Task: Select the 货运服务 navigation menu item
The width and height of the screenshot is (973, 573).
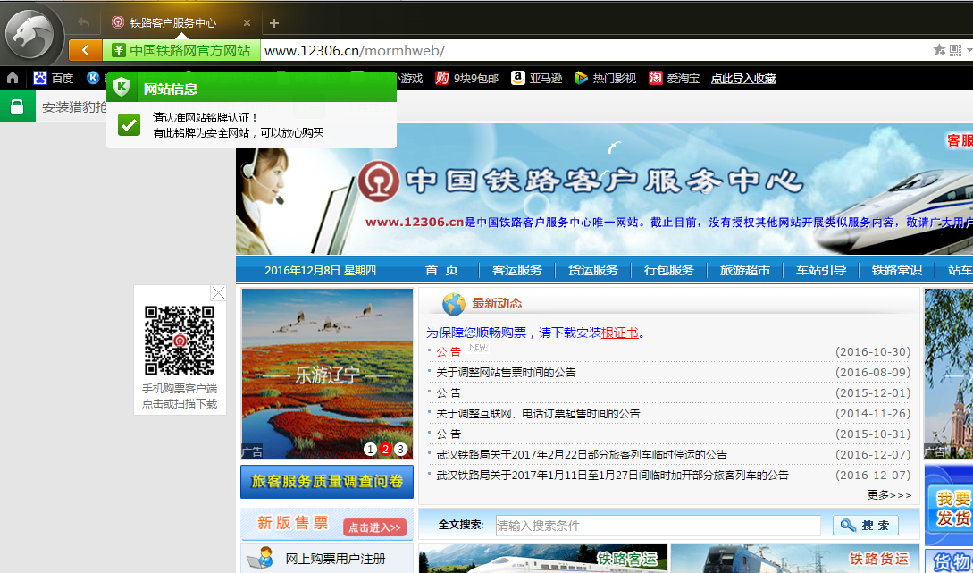Action: (x=592, y=269)
